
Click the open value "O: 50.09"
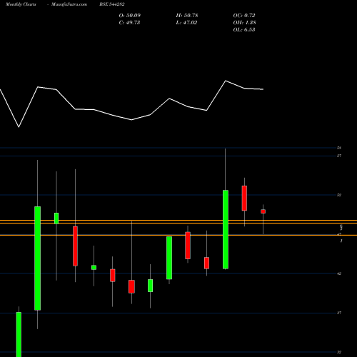[x=130, y=15]
